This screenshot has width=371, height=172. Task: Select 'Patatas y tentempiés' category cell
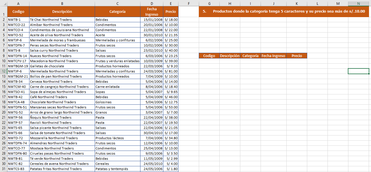[x=118, y=169]
